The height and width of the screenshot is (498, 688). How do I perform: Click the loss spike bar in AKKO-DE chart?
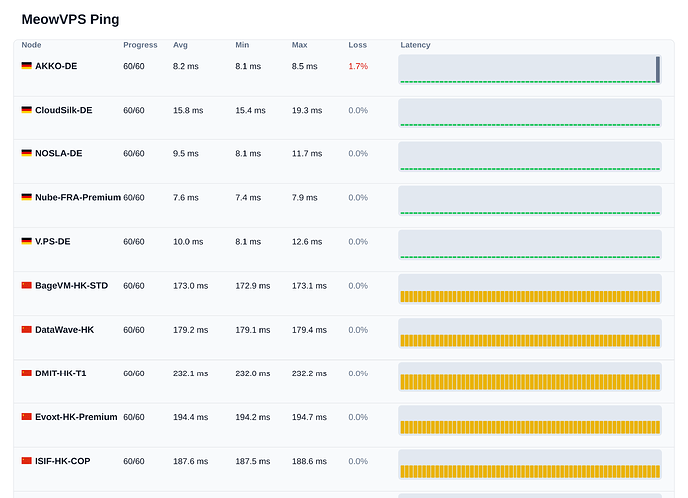tap(658, 69)
